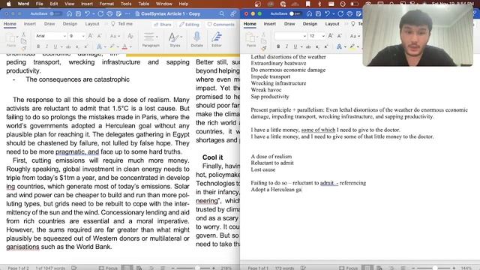Click Editing mode button in left window
Viewport: 480px width, 270px height.
pyautogui.click(x=189, y=25)
